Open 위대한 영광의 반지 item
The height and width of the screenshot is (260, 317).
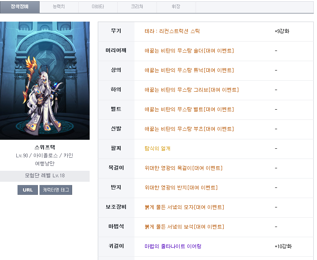[x=181, y=187]
